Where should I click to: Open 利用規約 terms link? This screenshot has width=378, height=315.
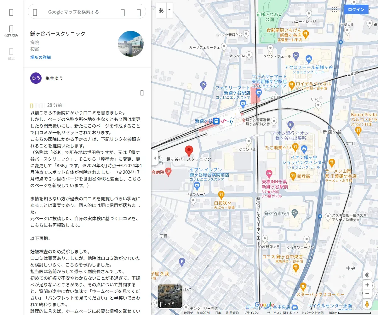click(x=232, y=313)
